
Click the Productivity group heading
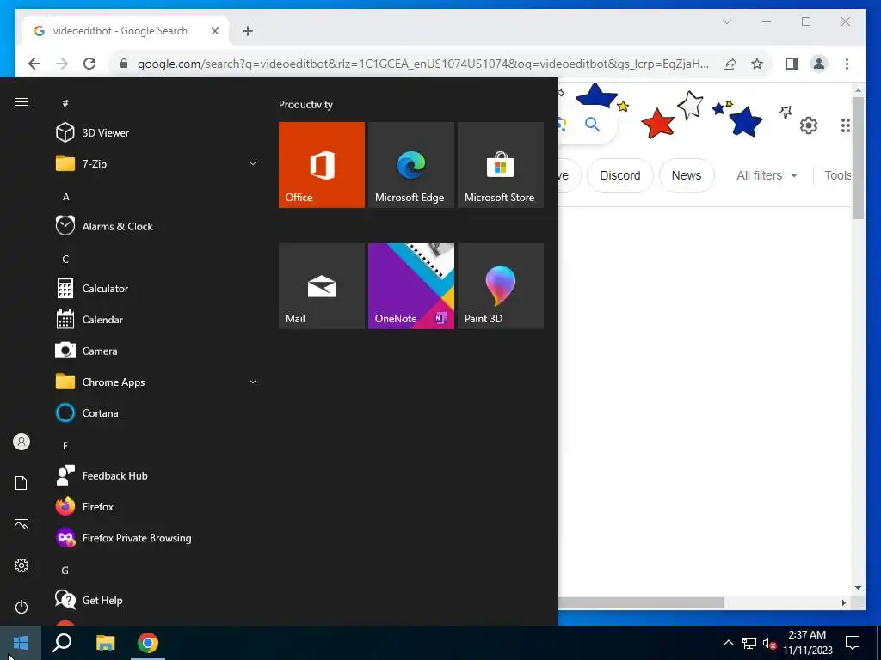(305, 104)
